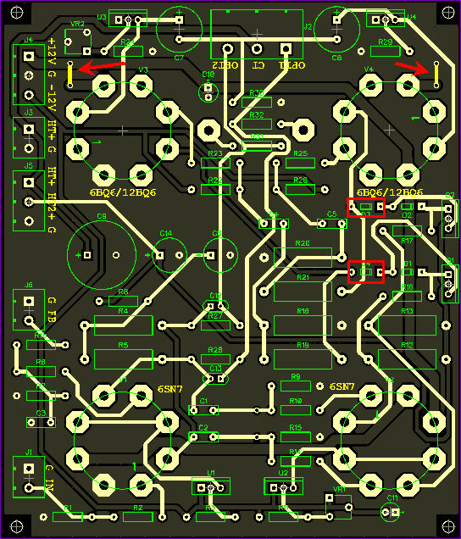The image size is (461, 539).
Task: Click the R4 resistor label
Action: point(123,311)
